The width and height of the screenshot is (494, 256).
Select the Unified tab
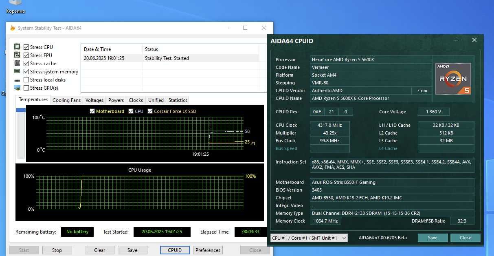[x=156, y=100]
